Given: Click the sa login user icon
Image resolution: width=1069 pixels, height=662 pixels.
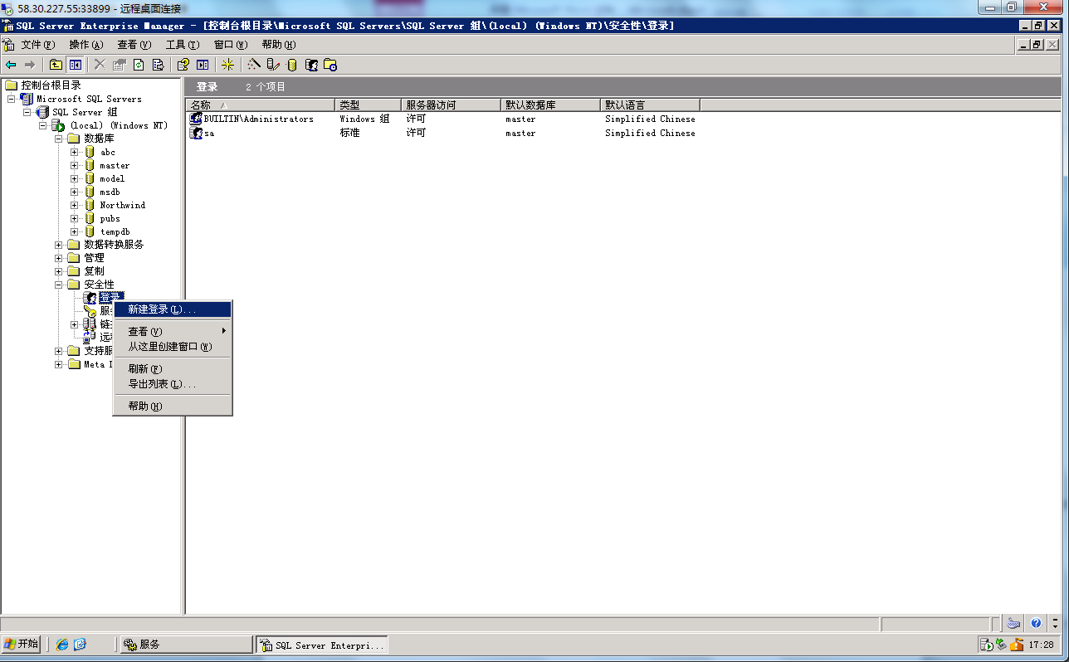Looking at the screenshot, I should tap(196, 133).
